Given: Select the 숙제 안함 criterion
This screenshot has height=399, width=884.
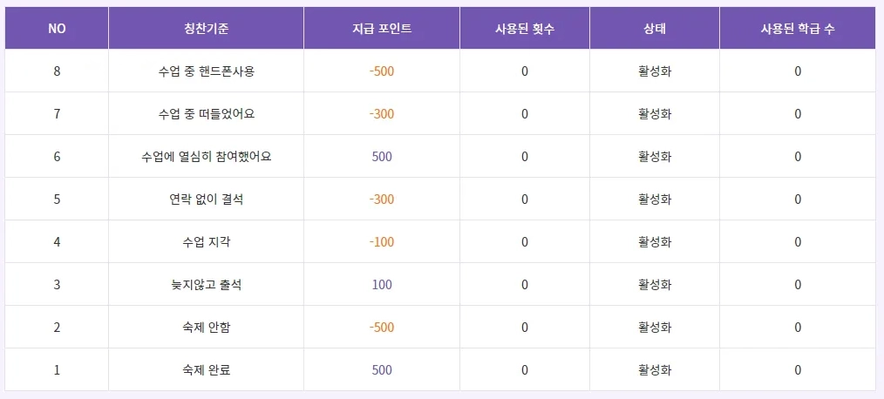Looking at the screenshot, I should [207, 328].
